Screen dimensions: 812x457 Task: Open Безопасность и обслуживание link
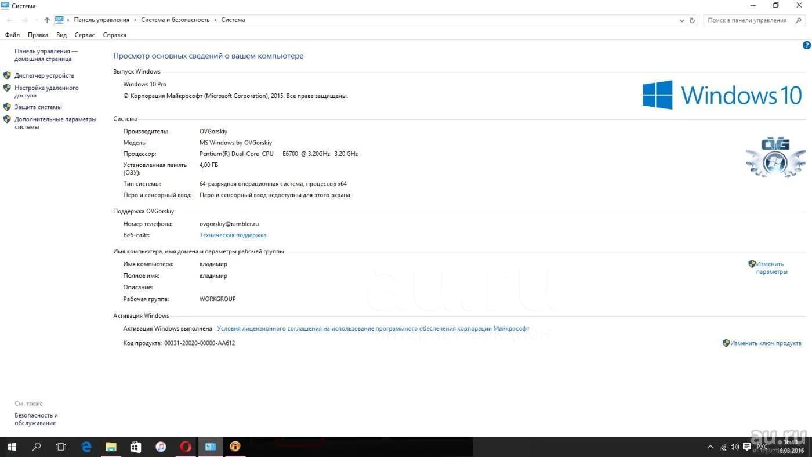[x=36, y=419]
